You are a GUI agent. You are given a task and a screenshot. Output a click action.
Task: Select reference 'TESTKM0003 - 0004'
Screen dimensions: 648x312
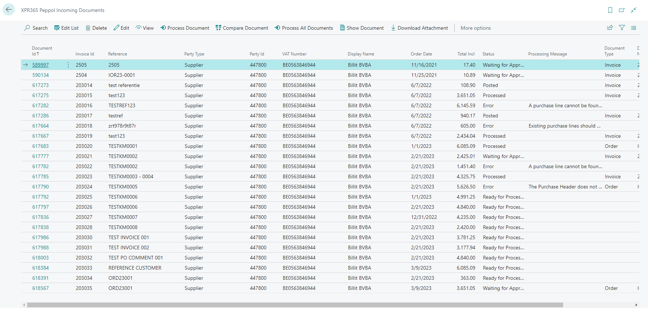131,176
